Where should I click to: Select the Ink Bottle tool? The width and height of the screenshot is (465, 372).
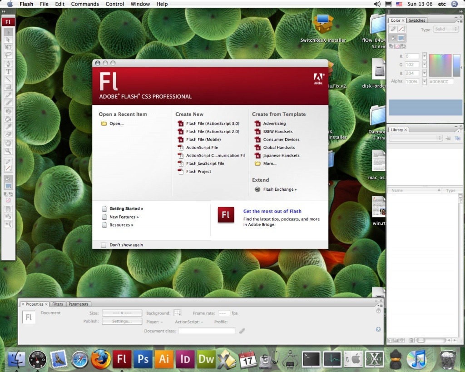coord(8,110)
